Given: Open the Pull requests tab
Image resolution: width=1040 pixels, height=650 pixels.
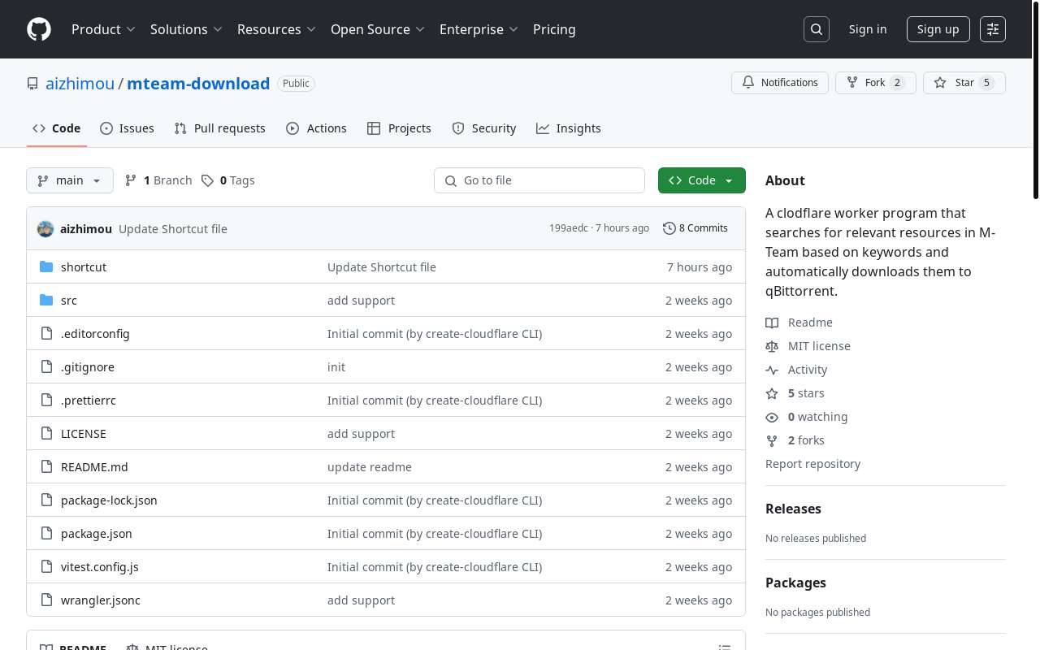Looking at the screenshot, I should point(219,128).
